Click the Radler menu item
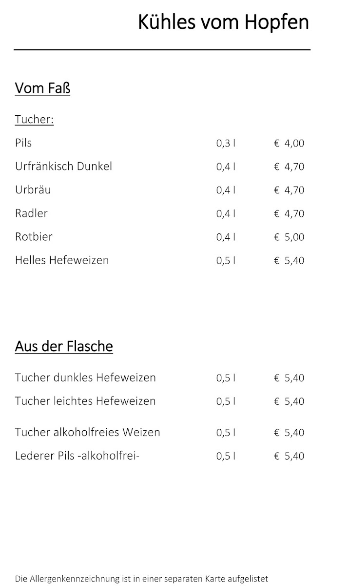The image size is (348, 586). (31, 213)
